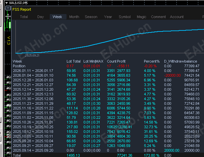Click the -158.11 position profit value

click(123, 66)
